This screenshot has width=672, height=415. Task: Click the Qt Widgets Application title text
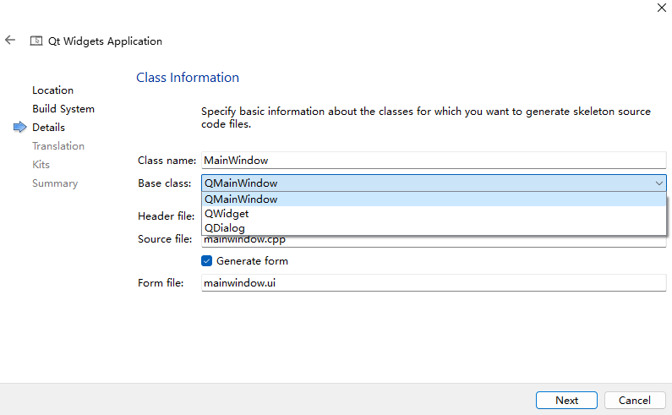(105, 41)
